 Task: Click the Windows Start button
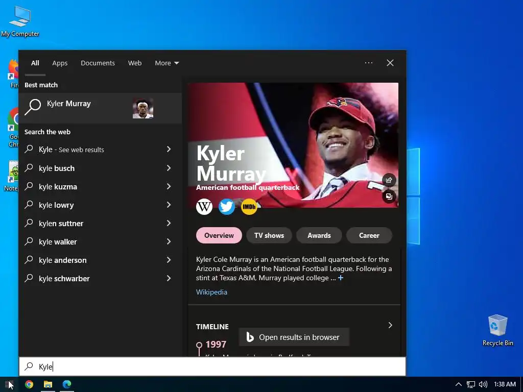9,384
